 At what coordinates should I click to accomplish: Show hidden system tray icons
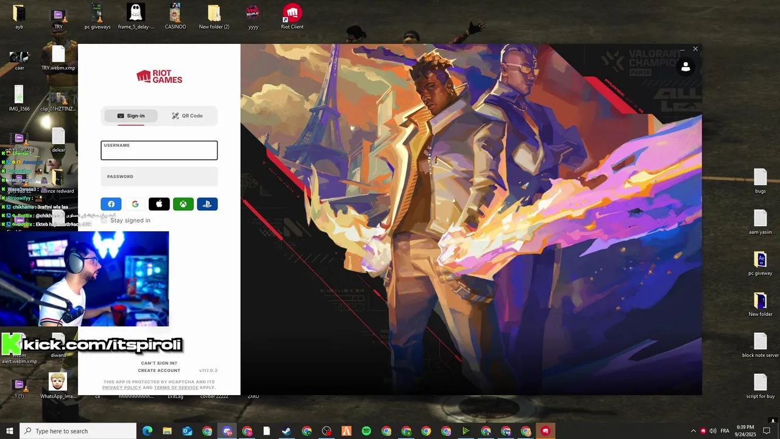click(693, 431)
